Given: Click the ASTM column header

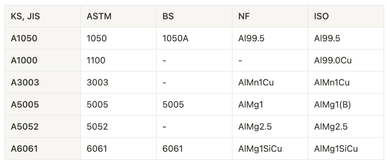Looking at the screenshot, I should pos(99,17).
